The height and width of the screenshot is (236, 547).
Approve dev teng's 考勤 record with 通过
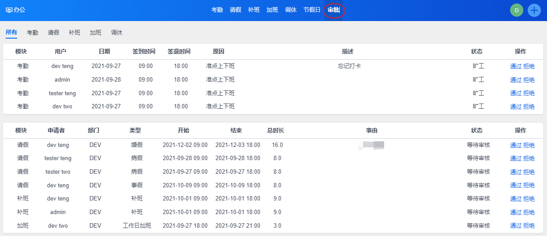515,67
